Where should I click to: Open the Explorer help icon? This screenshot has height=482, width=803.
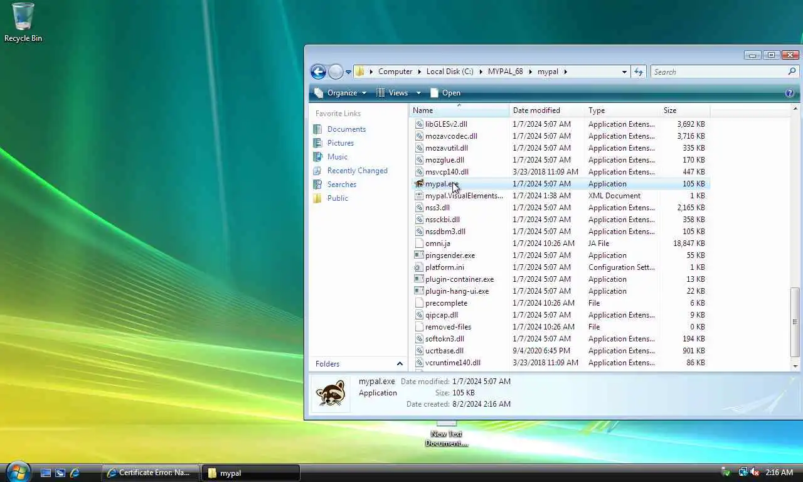point(790,93)
